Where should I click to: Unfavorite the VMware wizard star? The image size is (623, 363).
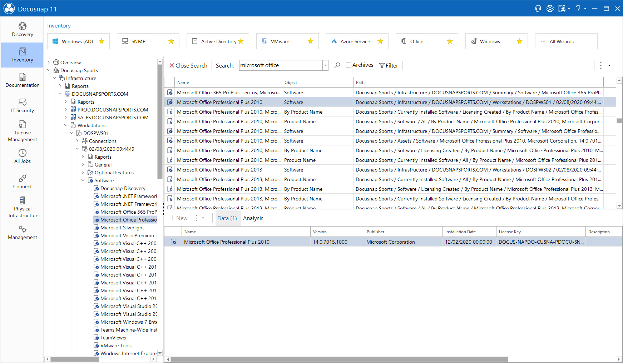[x=311, y=41]
